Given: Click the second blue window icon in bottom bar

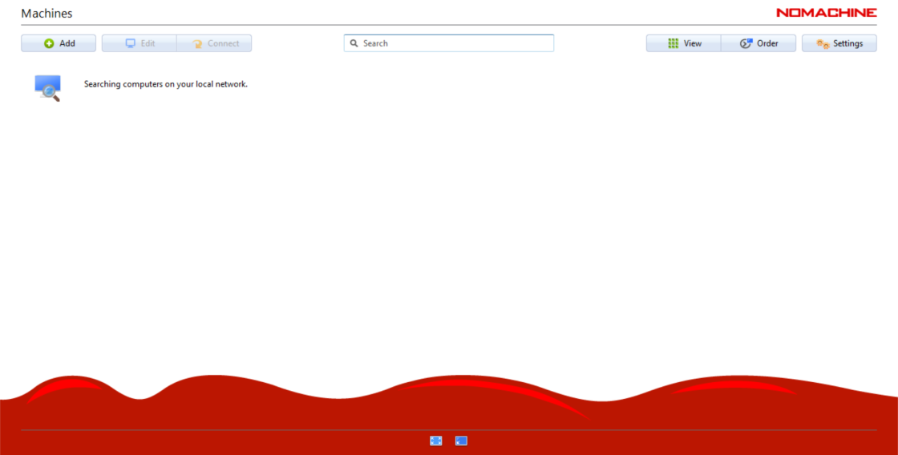Looking at the screenshot, I should pyautogui.click(x=461, y=441).
